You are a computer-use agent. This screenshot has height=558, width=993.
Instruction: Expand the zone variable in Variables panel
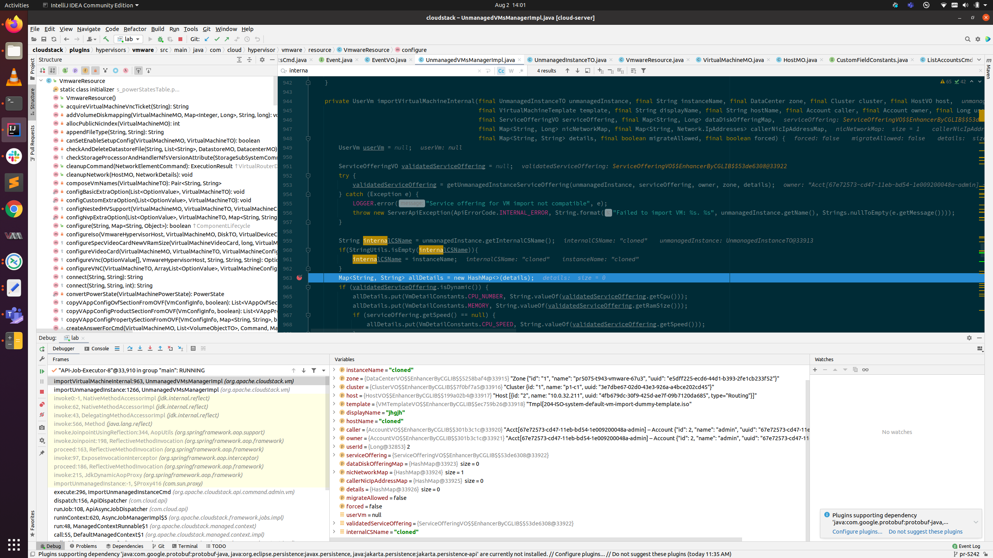pyautogui.click(x=334, y=378)
